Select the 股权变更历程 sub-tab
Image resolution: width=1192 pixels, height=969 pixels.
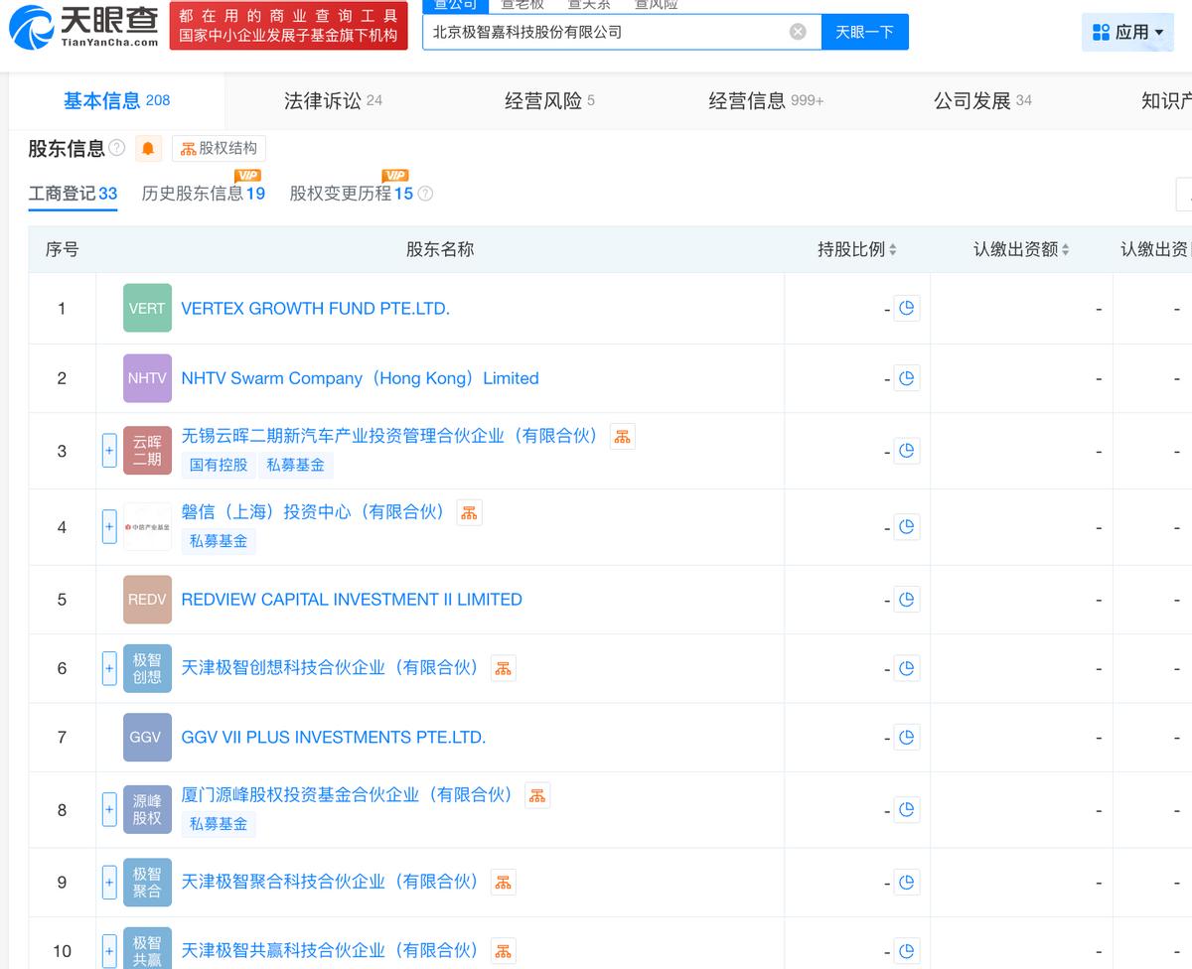click(x=351, y=194)
